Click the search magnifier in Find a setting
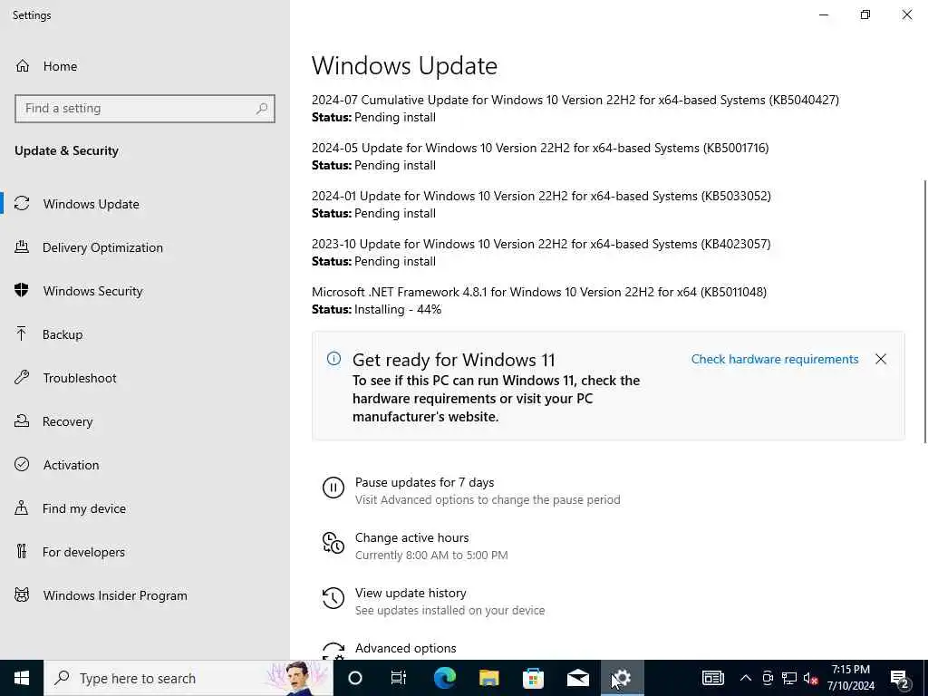The width and height of the screenshot is (928, 696). pyautogui.click(x=262, y=109)
